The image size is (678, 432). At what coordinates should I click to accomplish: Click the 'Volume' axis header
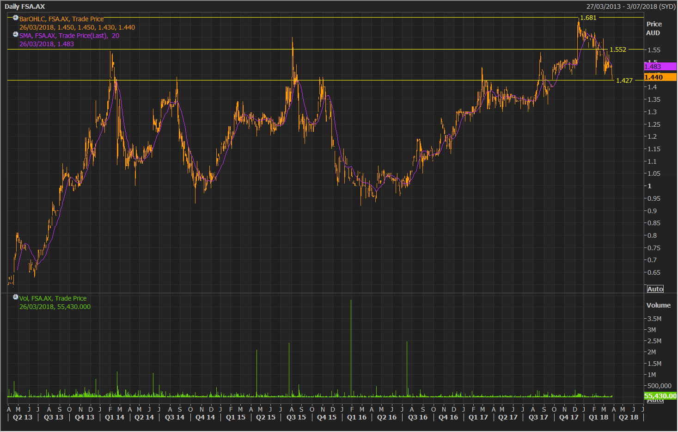tap(659, 305)
